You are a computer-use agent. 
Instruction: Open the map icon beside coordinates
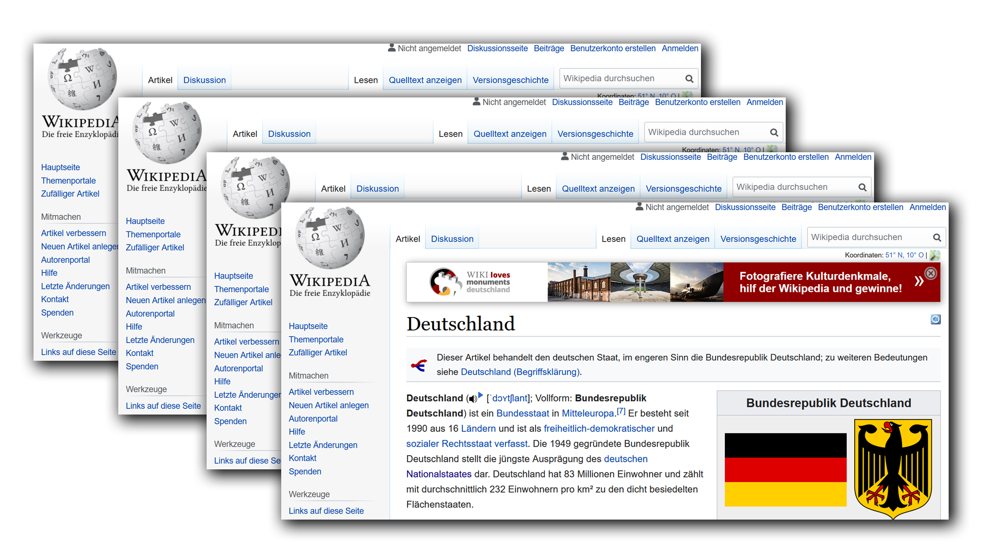pos(935,255)
